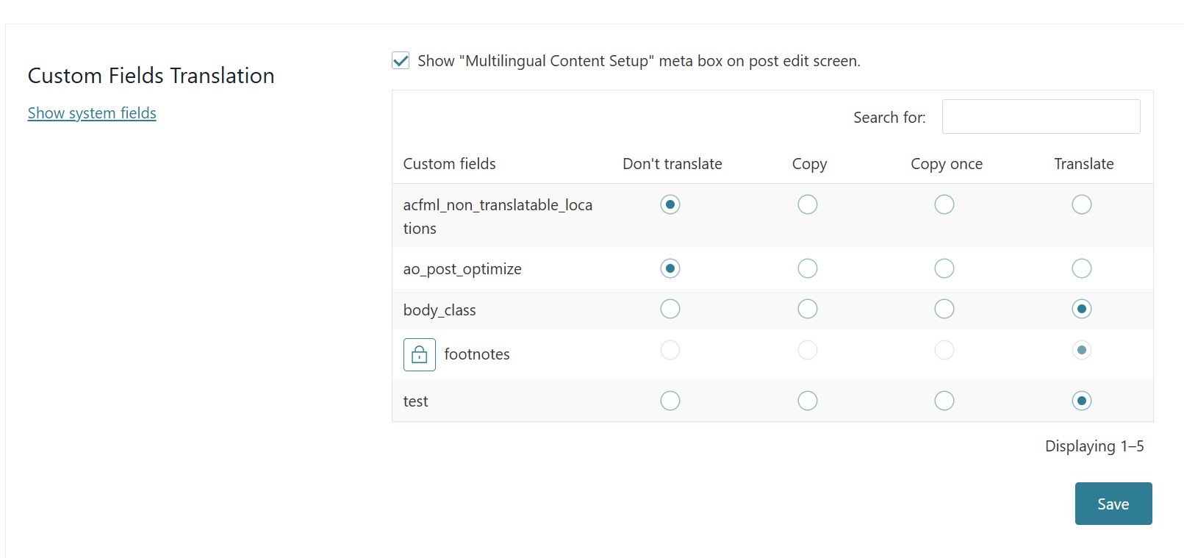This screenshot has height=558, width=1184.
Task: Choose Copy for ao_post_optimize
Action: pos(807,268)
